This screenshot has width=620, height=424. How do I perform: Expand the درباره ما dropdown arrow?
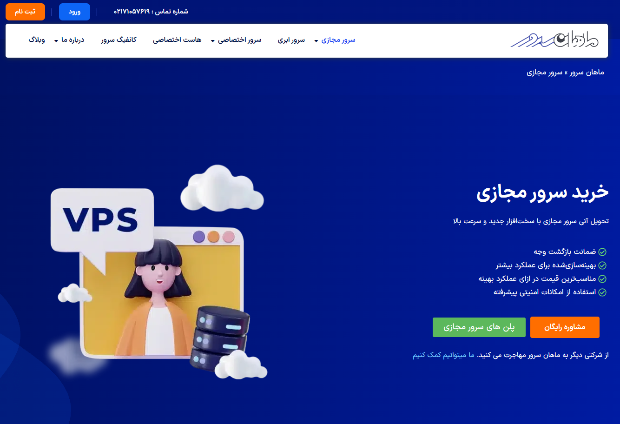click(x=56, y=41)
